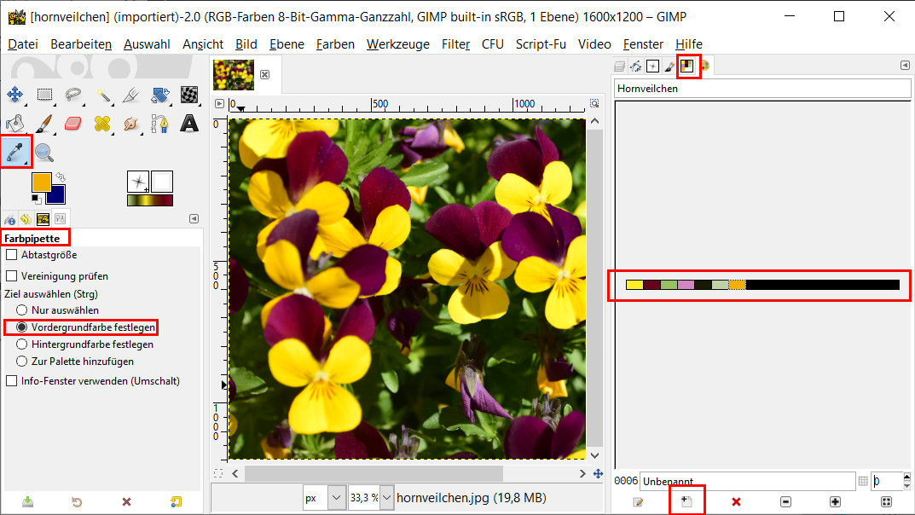Image resolution: width=915 pixels, height=515 pixels.
Task: Select the Heal tool
Action: point(102,124)
